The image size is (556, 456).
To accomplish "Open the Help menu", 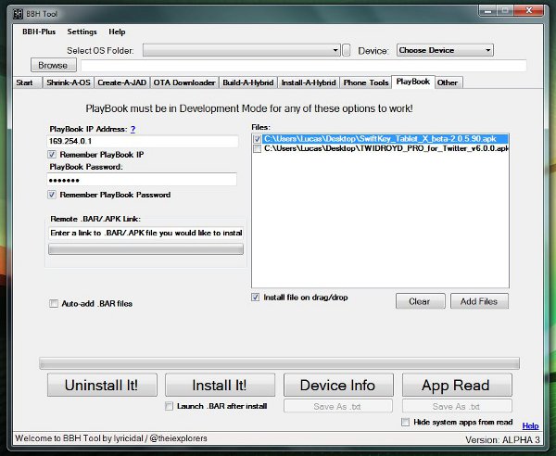I will click(x=117, y=32).
